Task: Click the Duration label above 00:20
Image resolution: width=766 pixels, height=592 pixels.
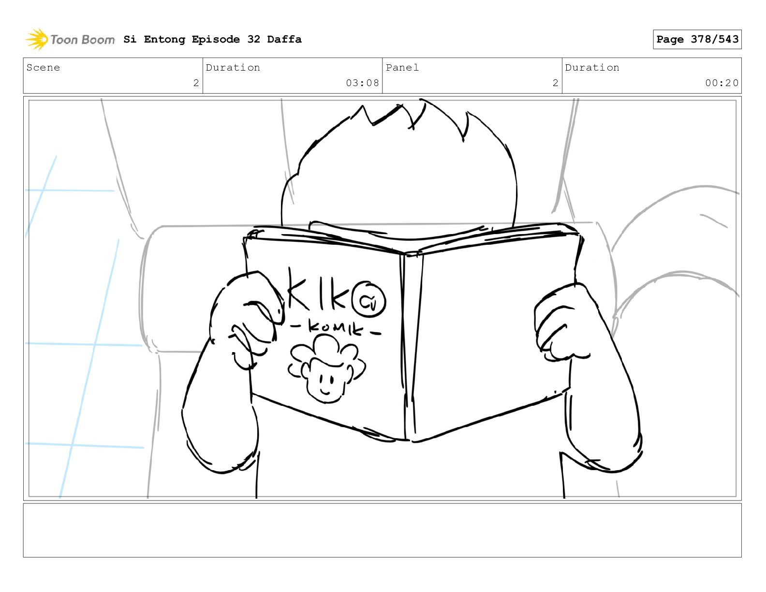Action: (592, 68)
